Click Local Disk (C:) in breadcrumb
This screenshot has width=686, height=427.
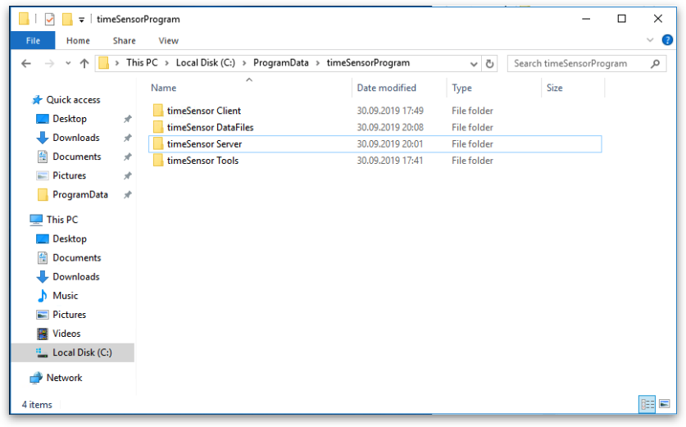[x=205, y=62]
